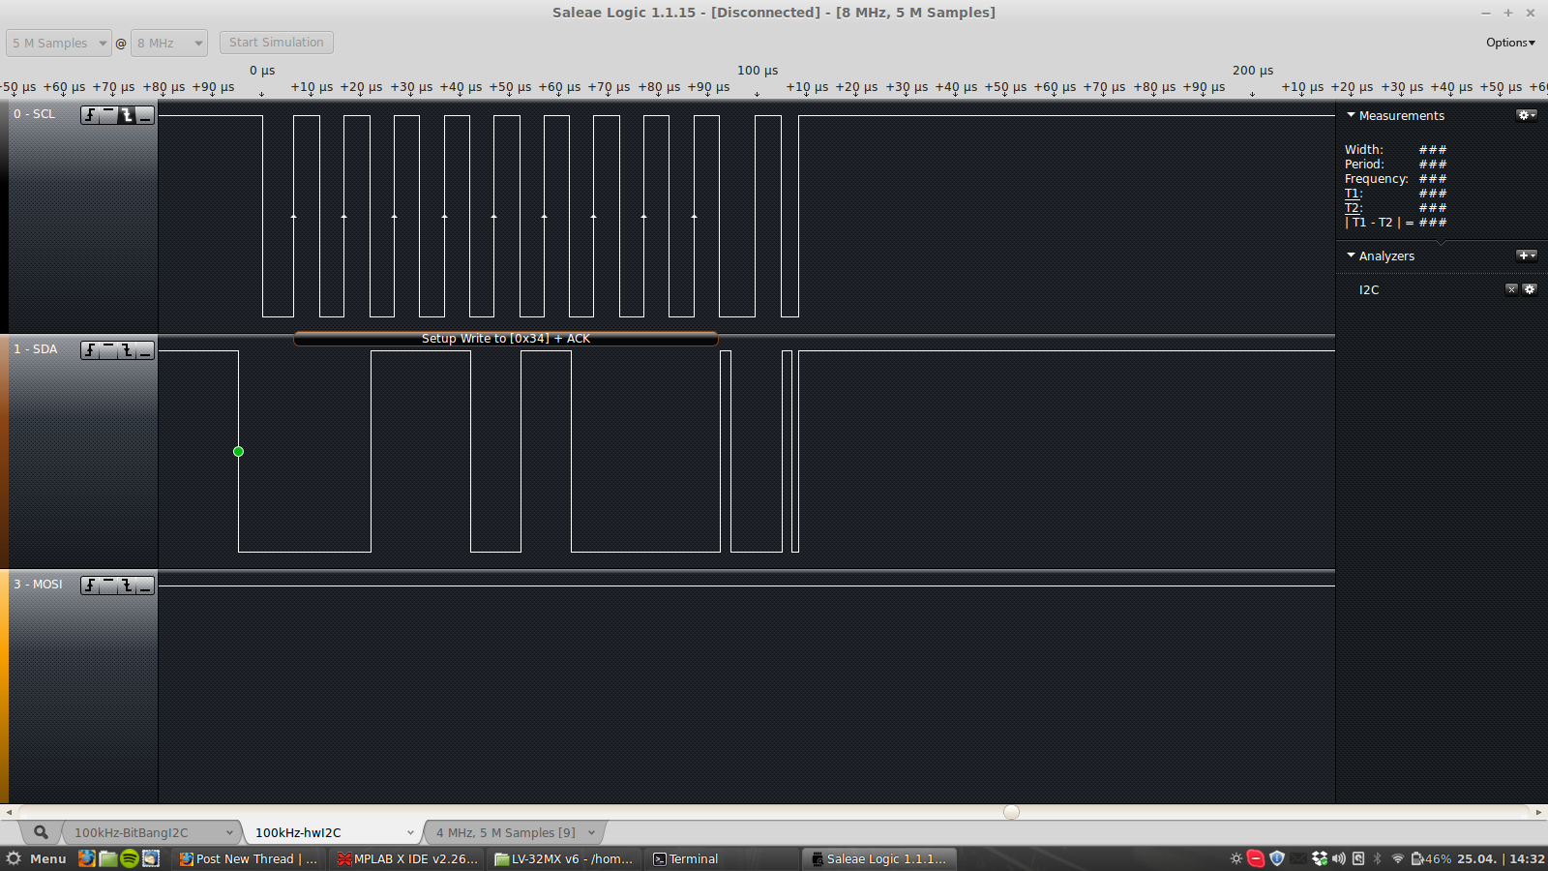
Task: Open the Skype status tray icon
Action: [x=1256, y=859]
